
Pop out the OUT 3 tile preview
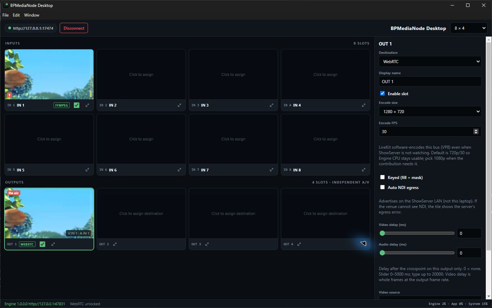(207, 244)
